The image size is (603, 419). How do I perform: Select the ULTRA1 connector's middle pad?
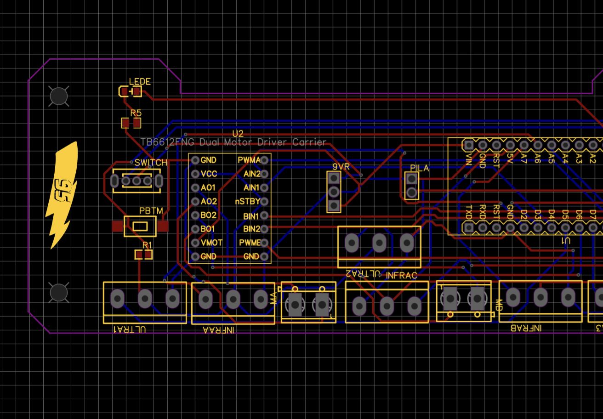click(x=145, y=299)
